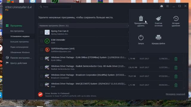
Task: Tick the iSpring Free Cam 8 checkbox
Action: 41,32
